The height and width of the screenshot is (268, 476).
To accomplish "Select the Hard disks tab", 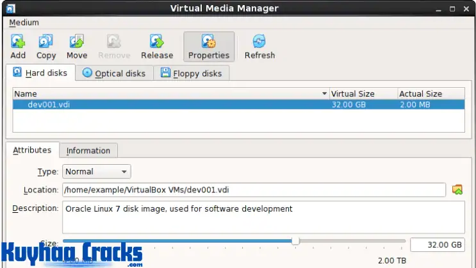I will [x=40, y=73].
